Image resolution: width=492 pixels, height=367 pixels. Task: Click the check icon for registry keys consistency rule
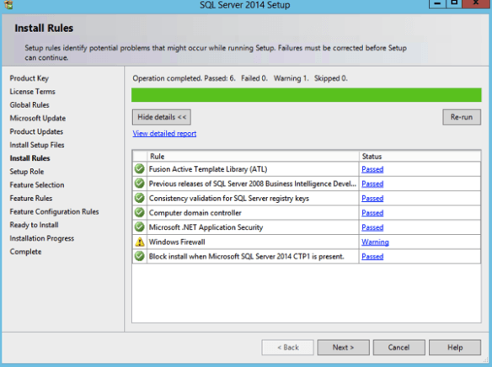coord(139,198)
